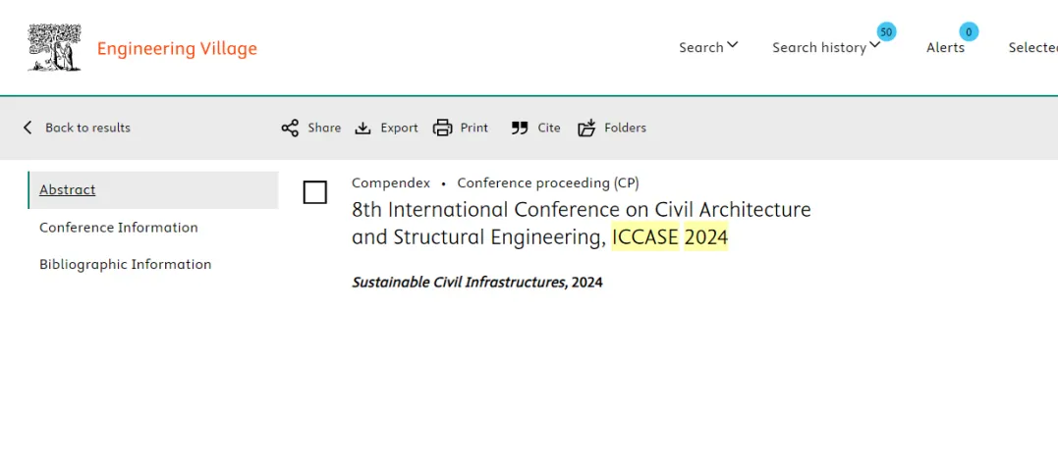Click the Export download icon
1058x468 pixels.
coord(363,128)
